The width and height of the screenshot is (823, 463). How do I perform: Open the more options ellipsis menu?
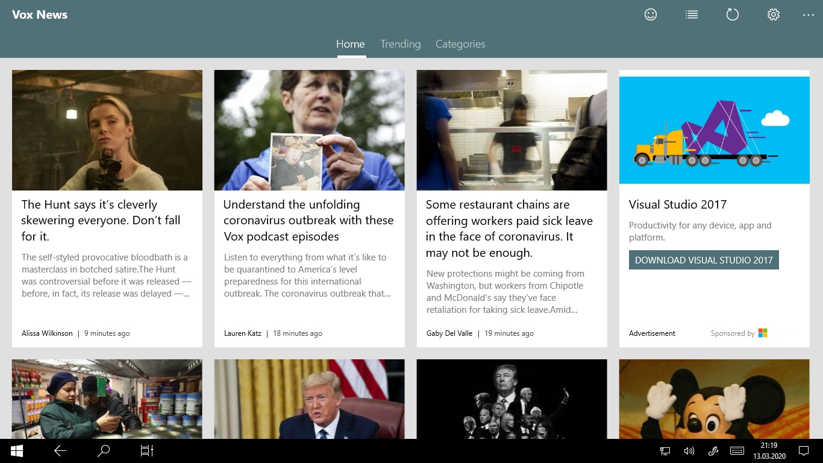[809, 14]
